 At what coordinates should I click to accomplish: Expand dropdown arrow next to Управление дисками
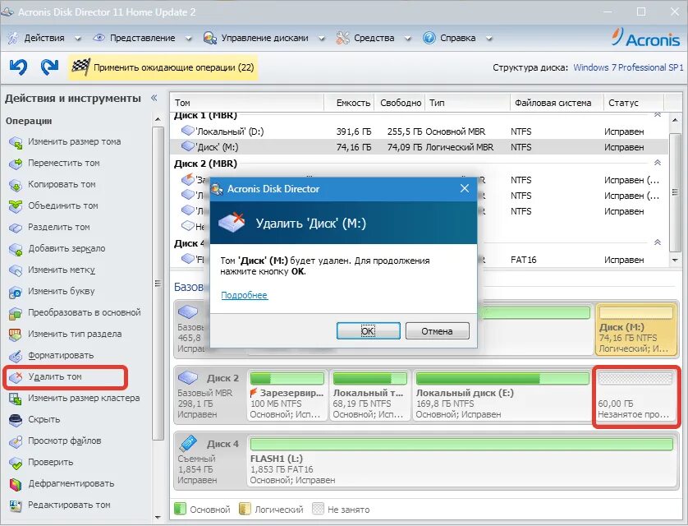[321, 39]
